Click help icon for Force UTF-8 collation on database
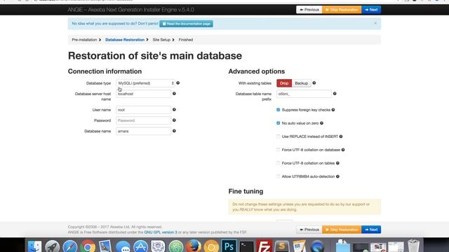Screen dimensions: 449x252 [343, 150]
